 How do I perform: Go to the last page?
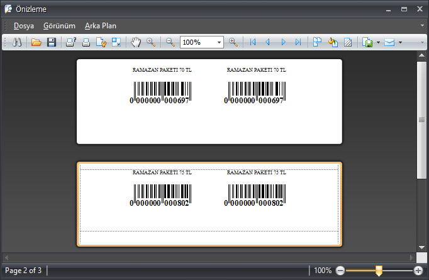tap(298, 42)
